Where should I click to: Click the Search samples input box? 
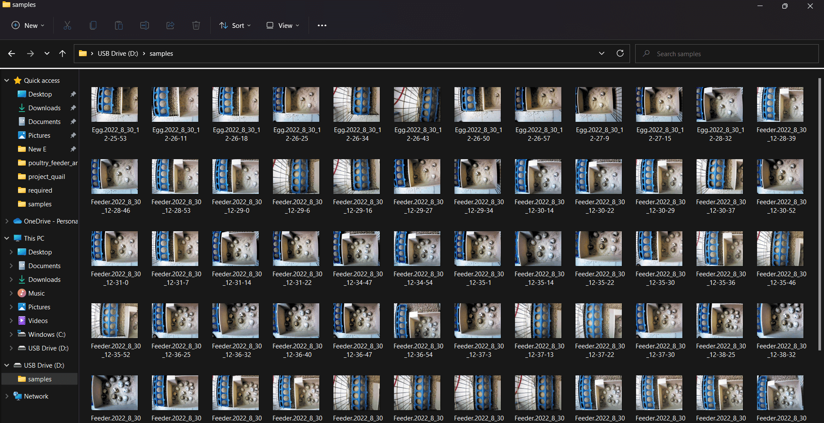(x=730, y=54)
